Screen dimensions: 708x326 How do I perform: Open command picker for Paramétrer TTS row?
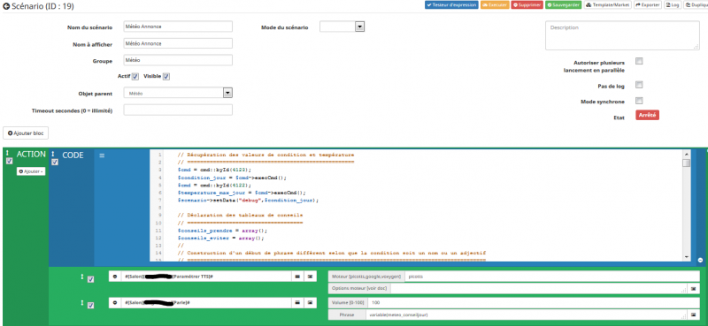pos(310,276)
